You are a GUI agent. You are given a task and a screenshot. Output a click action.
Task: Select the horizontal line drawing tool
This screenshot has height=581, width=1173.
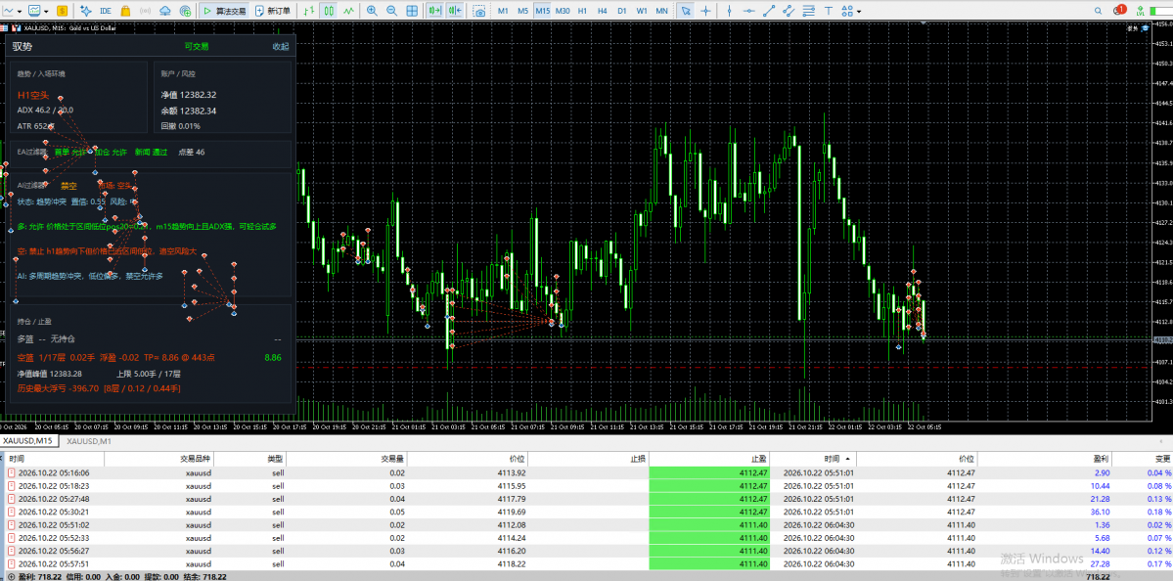749,11
